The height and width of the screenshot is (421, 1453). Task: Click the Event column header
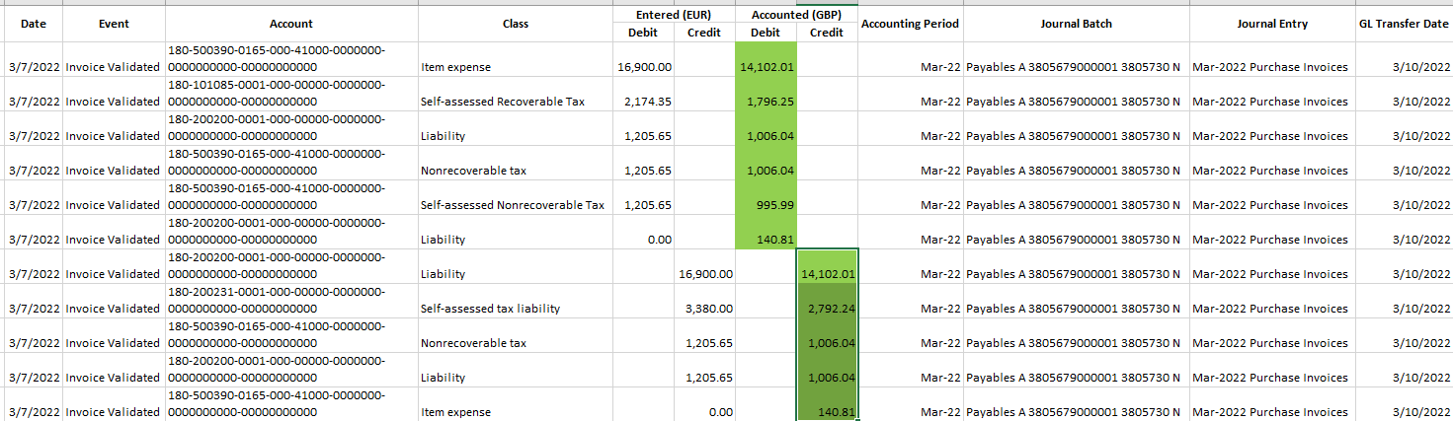[x=114, y=24]
